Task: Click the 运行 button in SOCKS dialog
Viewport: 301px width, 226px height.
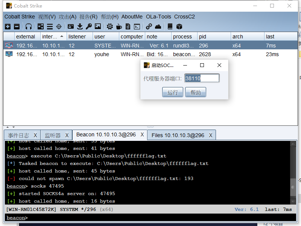Action: point(173,92)
